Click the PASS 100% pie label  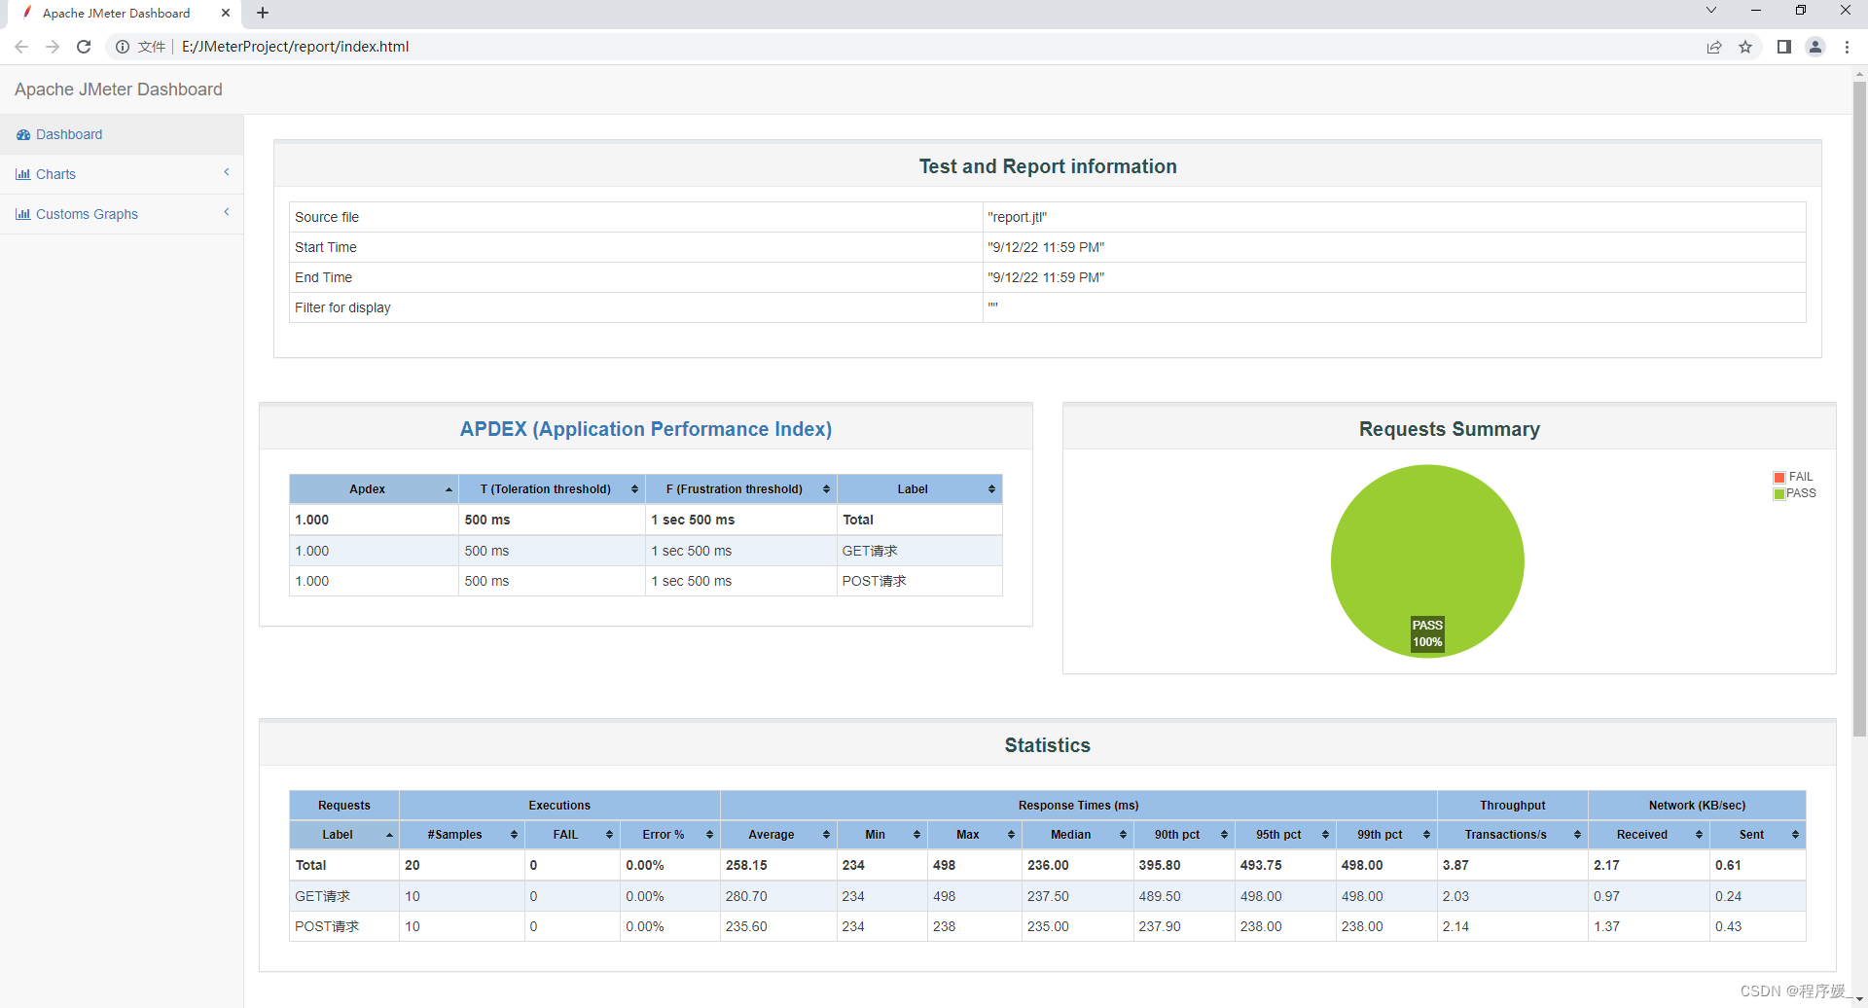click(x=1427, y=633)
